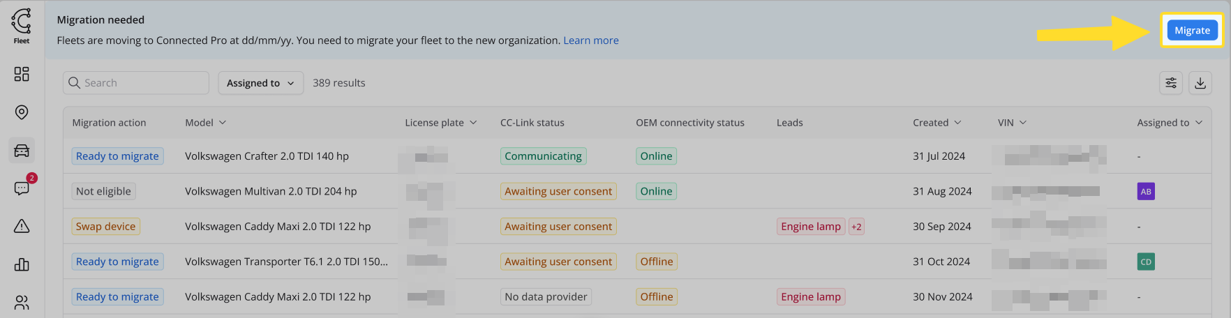
Task: Sort by License plate column chevron
Action: coord(473,123)
